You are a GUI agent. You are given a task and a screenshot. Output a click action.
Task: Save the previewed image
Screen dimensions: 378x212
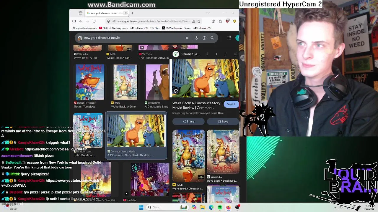coord(223,121)
